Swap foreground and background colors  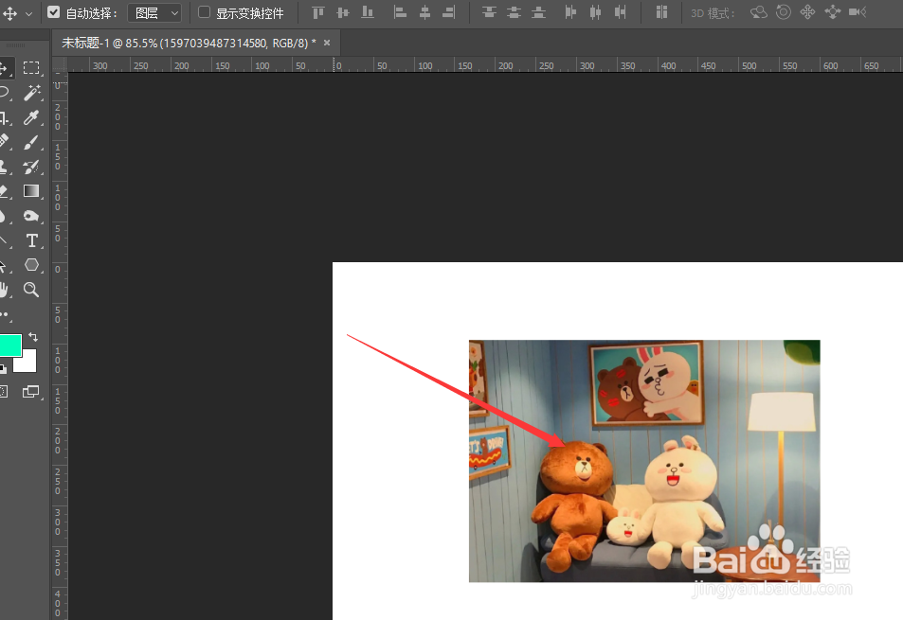pos(33,337)
